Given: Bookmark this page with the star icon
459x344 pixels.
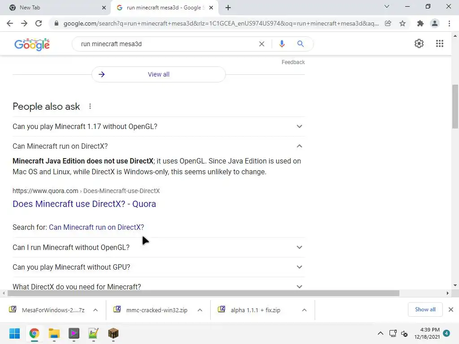Looking at the screenshot, I should (x=403, y=23).
